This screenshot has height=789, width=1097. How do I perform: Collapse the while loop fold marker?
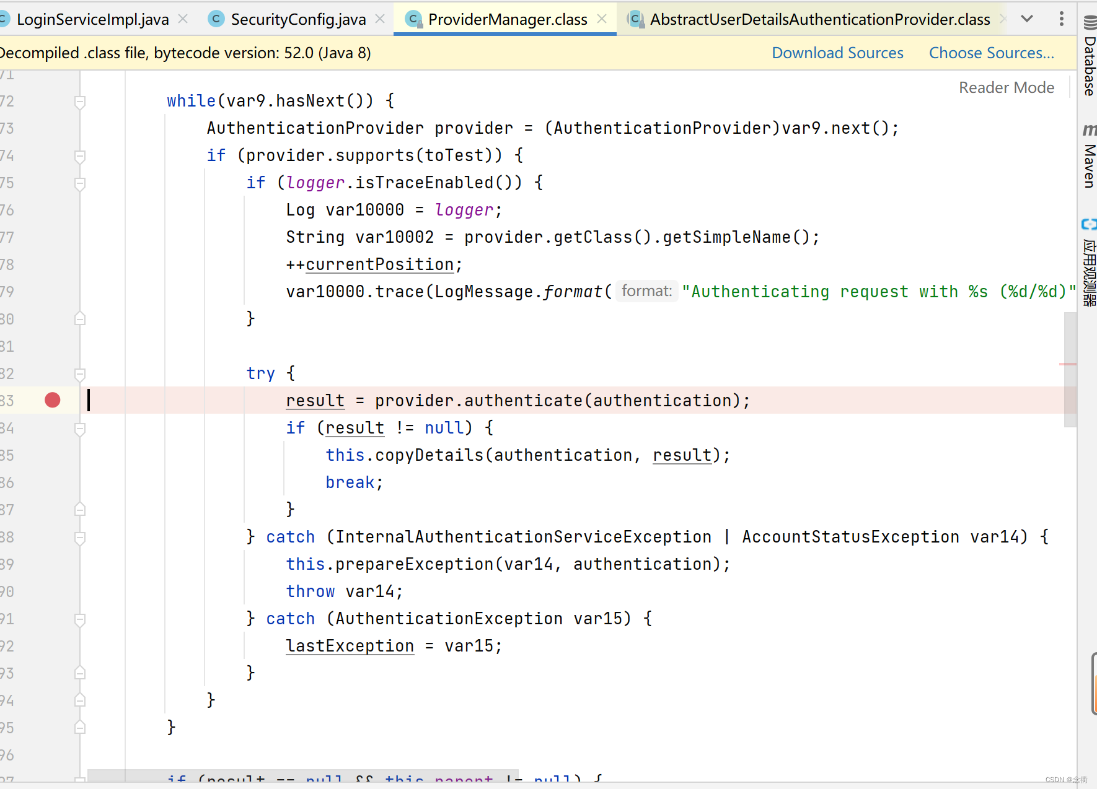[x=79, y=101]
